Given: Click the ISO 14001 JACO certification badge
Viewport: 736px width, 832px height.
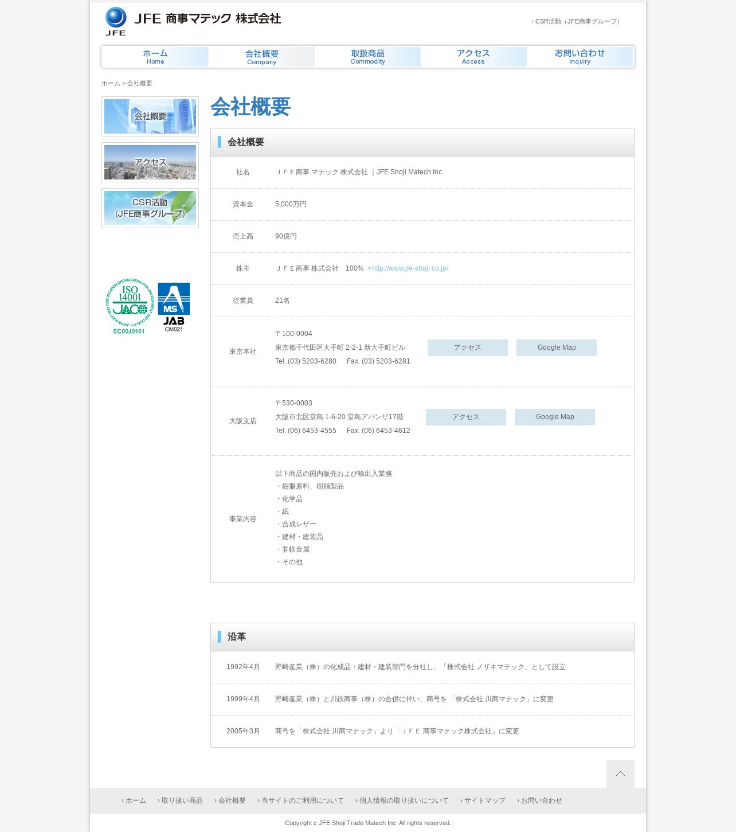Looking at the screenshot, I should (x=130, y=307).
